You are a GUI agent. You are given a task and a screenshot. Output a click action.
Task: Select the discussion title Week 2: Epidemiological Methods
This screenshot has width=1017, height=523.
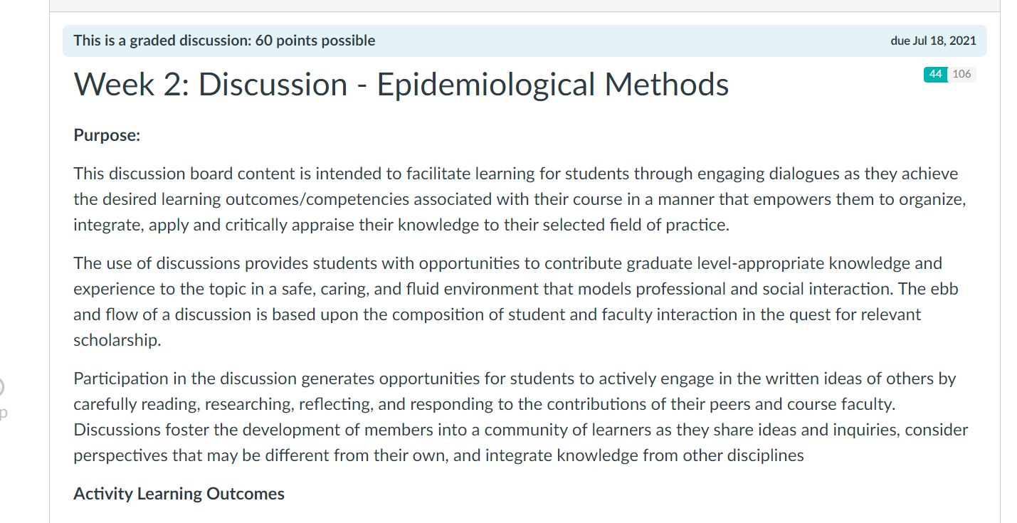(401, 85)
